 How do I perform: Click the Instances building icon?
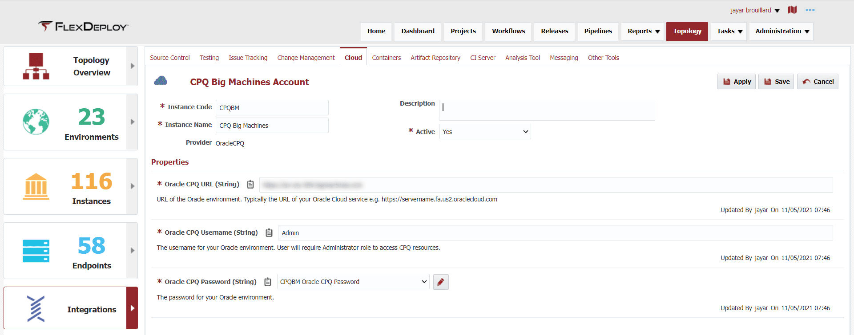[x=36, y=186]
